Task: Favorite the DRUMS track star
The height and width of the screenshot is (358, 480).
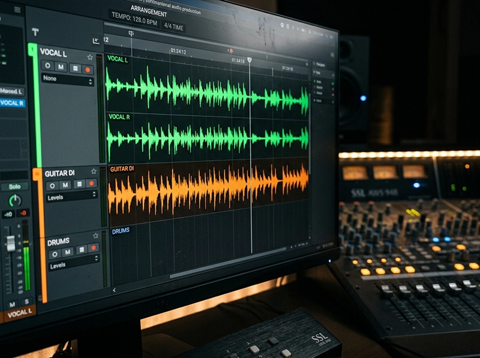Action: coord(95,236)
